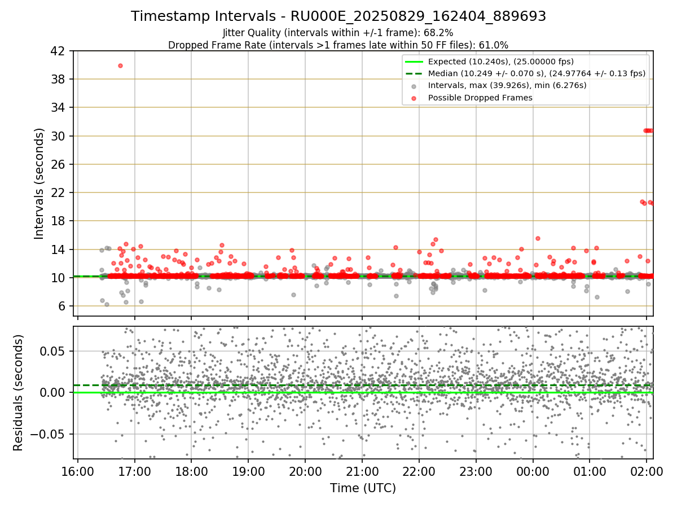Select the "Jitter Quality" 68.2% subtitle line
The height and width of the screenshot is (508, 677).
[x=338, y=33]
